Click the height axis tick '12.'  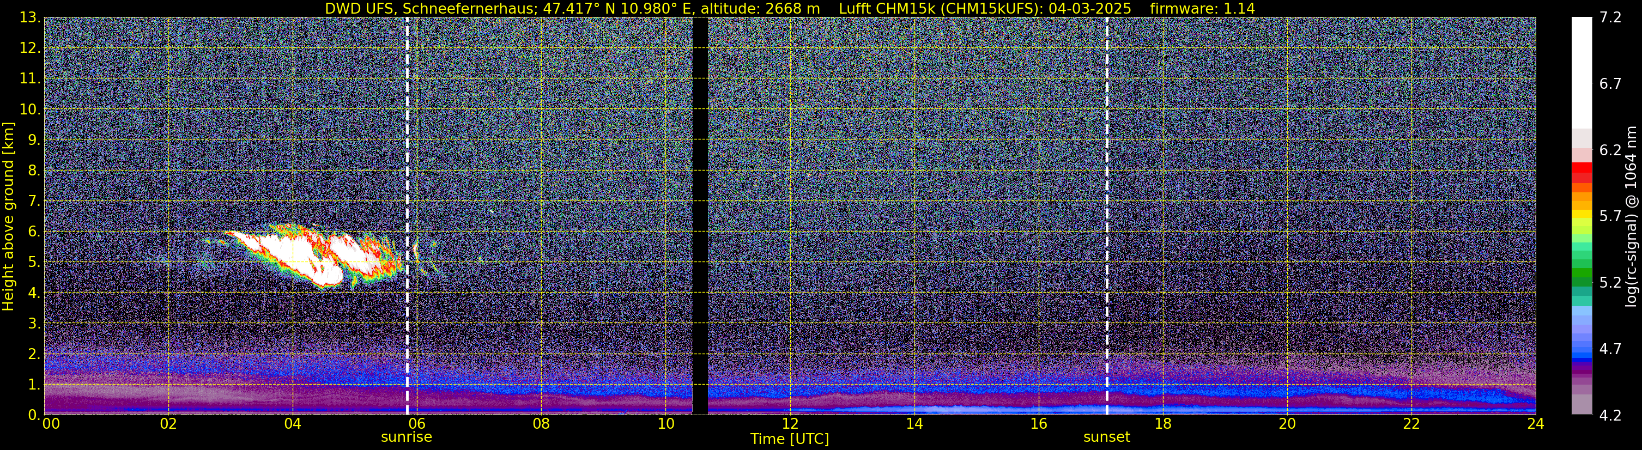[x=30, y=48]
